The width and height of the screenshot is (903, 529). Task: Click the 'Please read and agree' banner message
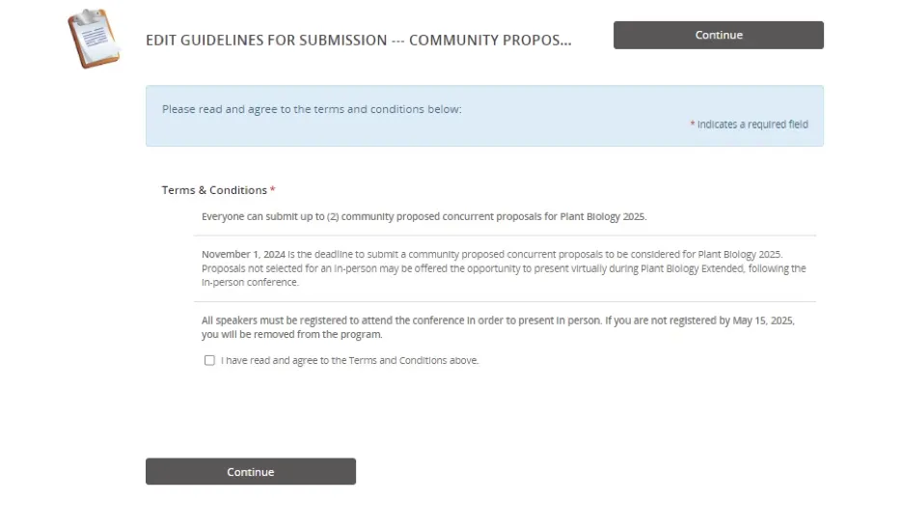pyautogui.click(x=312, y=109)
